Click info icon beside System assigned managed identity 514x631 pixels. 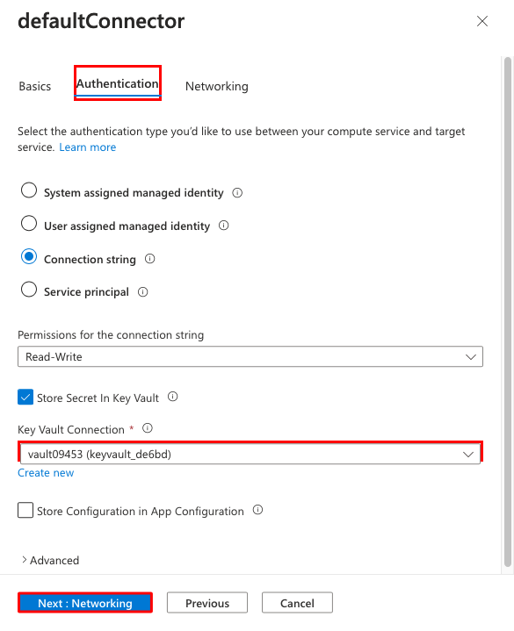[237, 193]
